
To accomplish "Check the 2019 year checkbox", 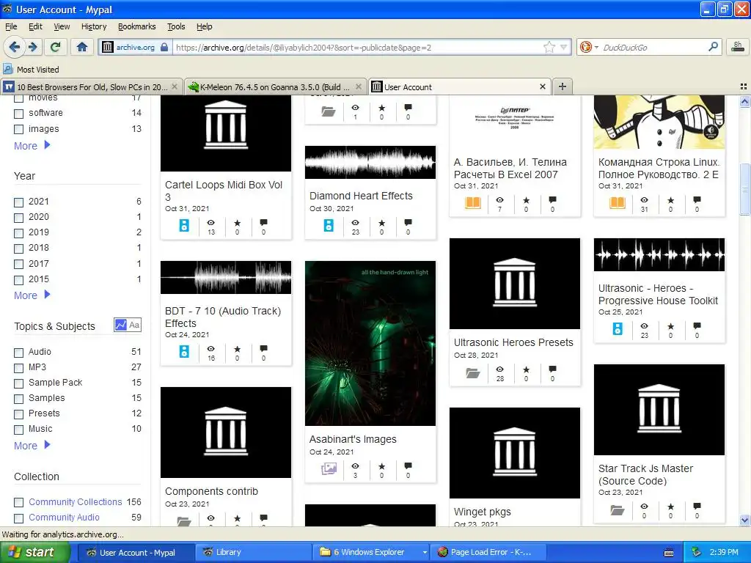I will click(x=18, y=233).
